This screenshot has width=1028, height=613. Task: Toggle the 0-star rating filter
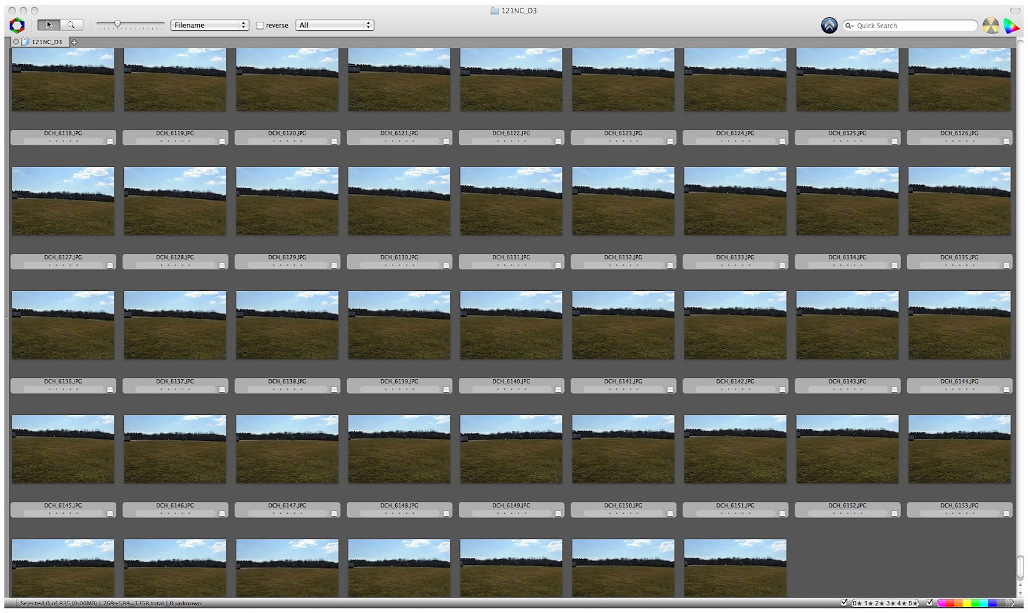pos(858,603)
